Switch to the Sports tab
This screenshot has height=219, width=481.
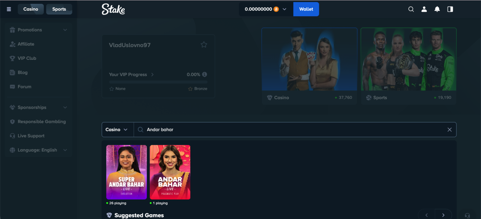click(x=59, y=9)
